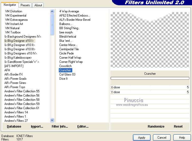This screenshot has width=192, height=141.
Task: Click the category list scroll up arrow
Action: click(52, 12)
